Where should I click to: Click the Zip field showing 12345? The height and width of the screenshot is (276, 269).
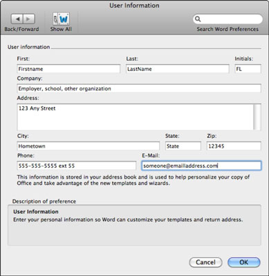pos(234,146)
